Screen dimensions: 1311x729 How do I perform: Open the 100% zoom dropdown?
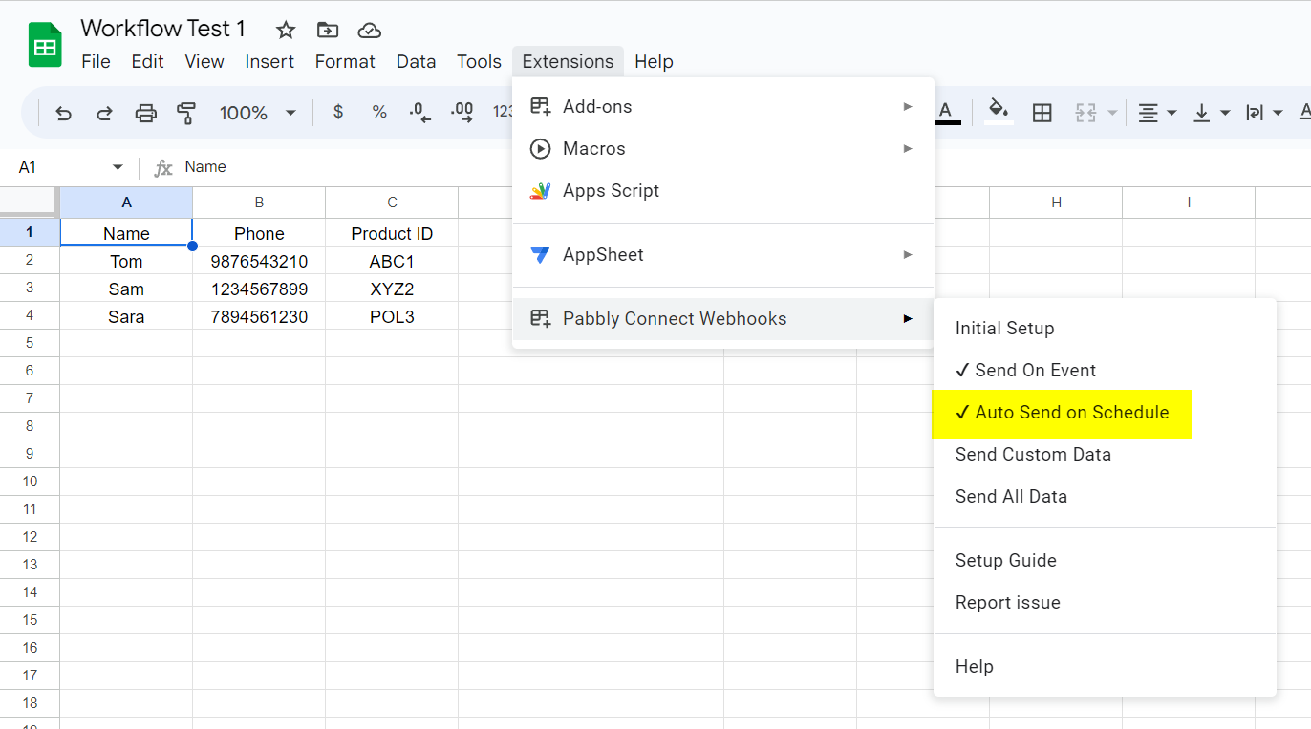(258, 113)
